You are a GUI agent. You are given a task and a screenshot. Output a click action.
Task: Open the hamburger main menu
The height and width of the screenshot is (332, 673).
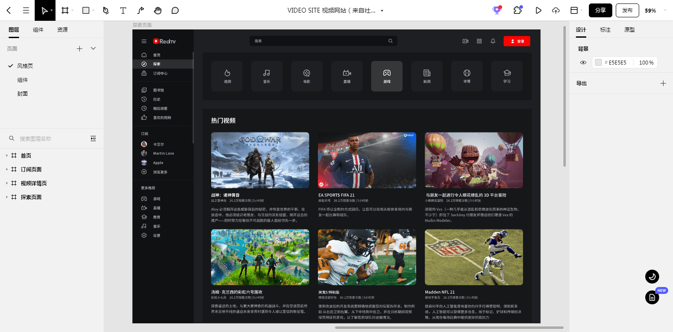(x=26, y=10)
